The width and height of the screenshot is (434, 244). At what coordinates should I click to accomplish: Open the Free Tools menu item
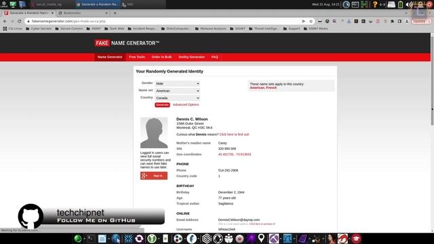(x=137, y=57)
